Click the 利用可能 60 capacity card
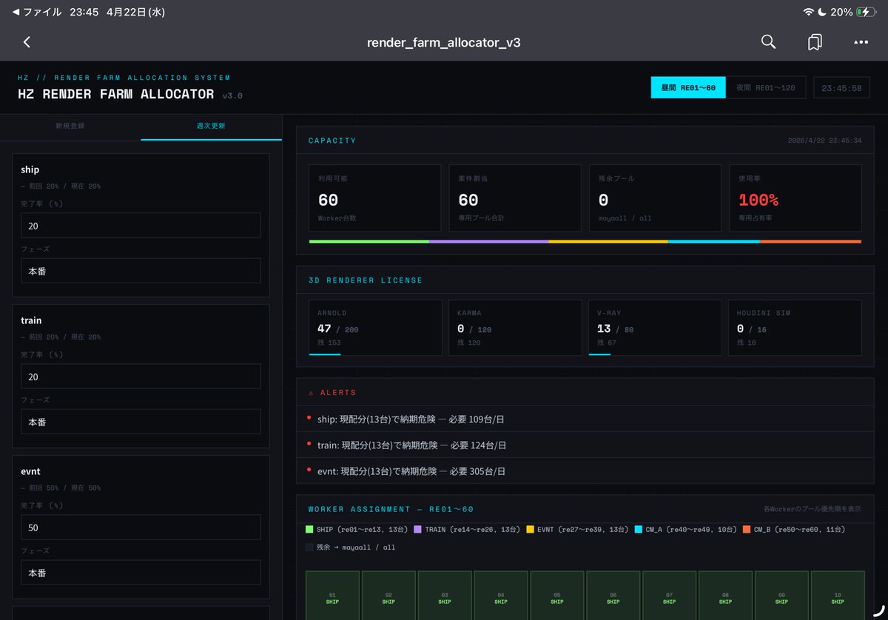888x620 pixels. (x=375, y=198)
